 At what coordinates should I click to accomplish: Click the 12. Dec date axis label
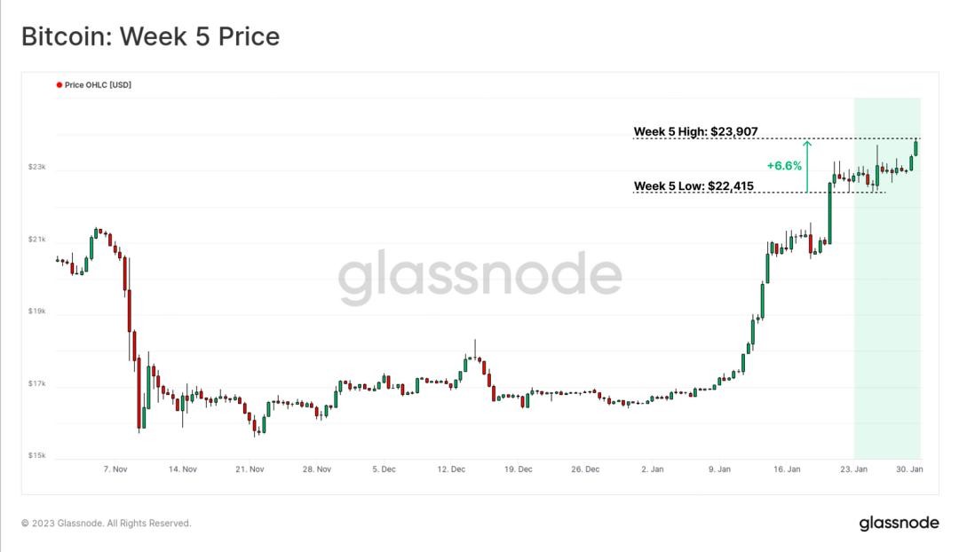pyautogui.click(x=451, y=469)
